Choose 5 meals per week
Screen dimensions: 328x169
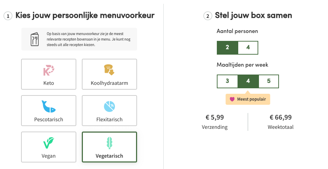point(269,81)
